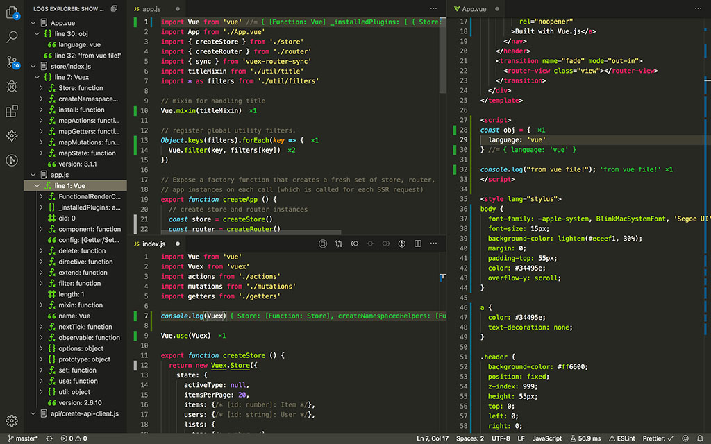The width and height of the screenshot is (711, 444).
Task: Toggle Prettier from the status bar
Action: click(660, 437)
